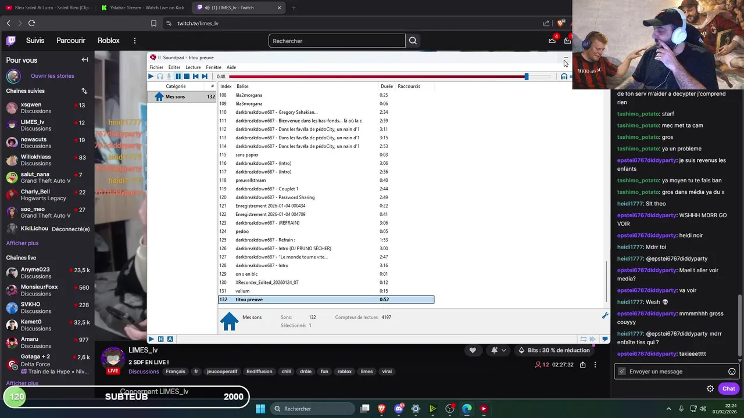Reload the browser page
The width and height of the screenshot is (744, 418).
point(31,23)
